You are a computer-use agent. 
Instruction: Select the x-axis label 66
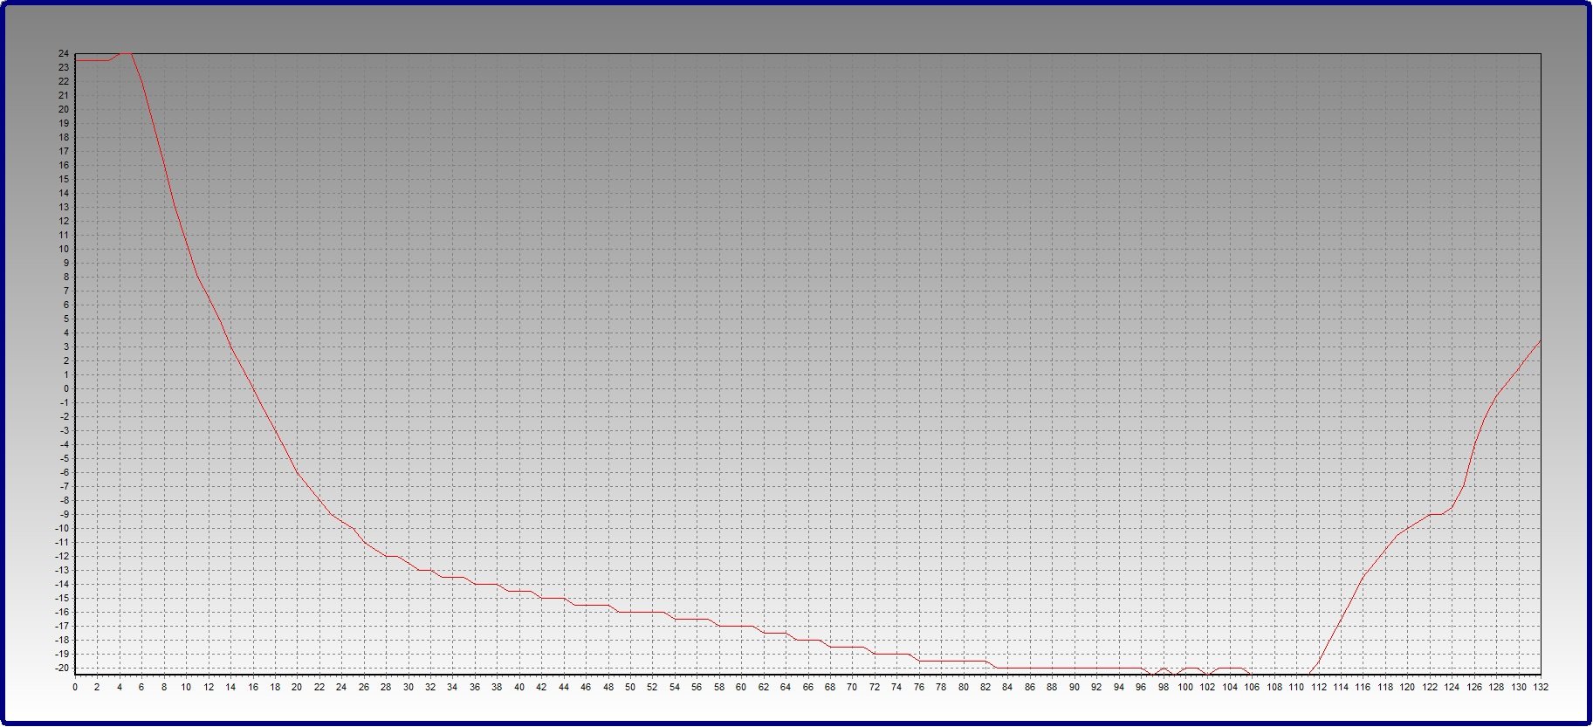[x=808, y=688]
